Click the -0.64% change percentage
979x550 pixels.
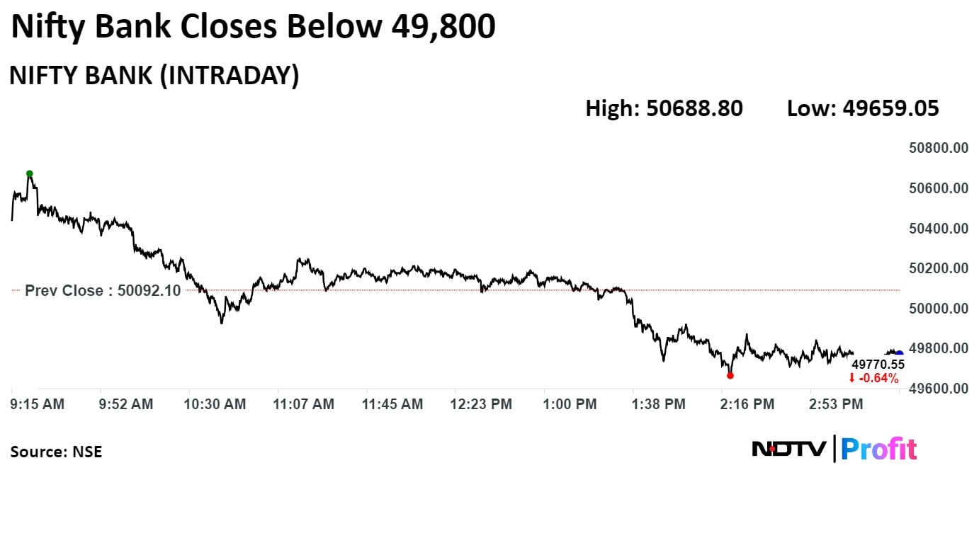coord(878,379)
